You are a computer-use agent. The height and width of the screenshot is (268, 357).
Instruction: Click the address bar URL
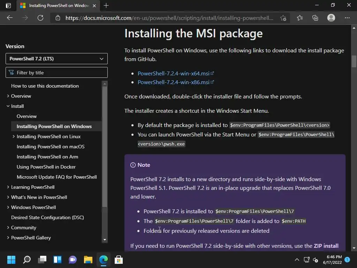[x=169, y=18]
